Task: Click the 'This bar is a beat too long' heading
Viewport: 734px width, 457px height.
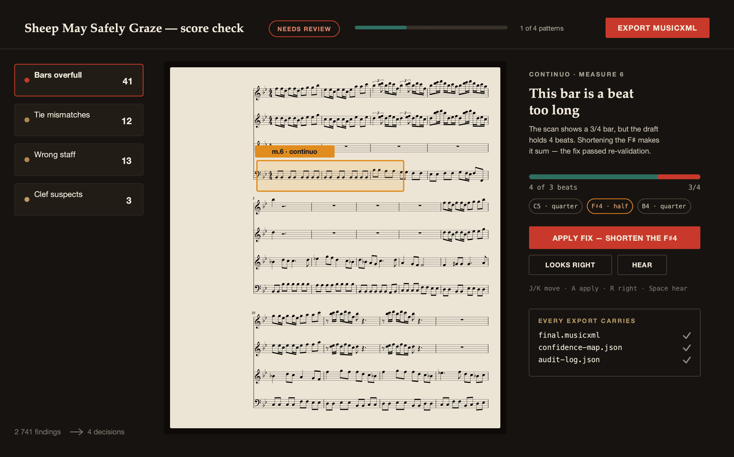Action: [581, 102]
